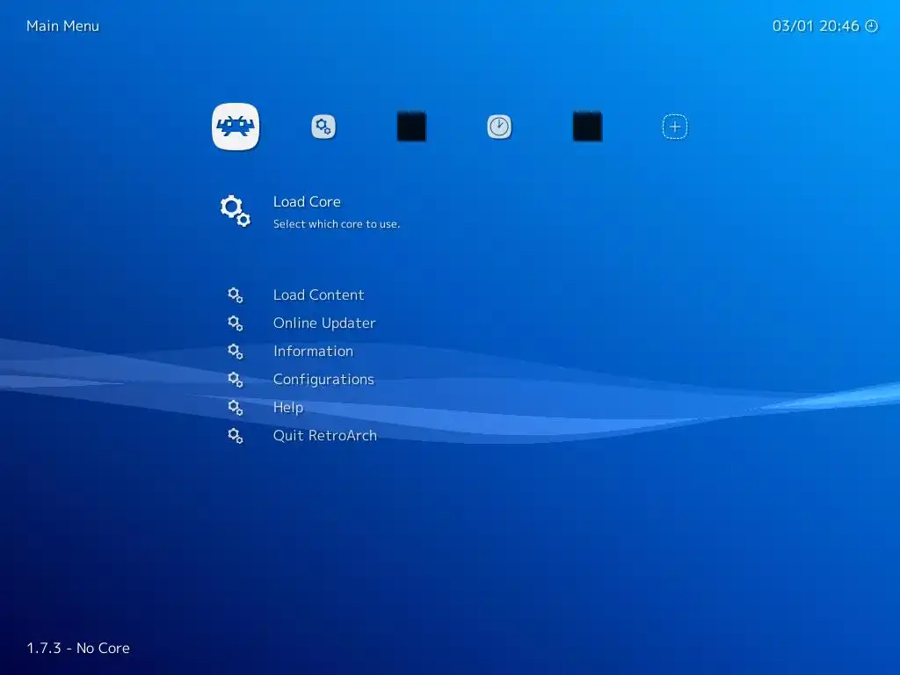Click the '1.7.3 - No Core' version text
Image resolution: width=900 pixels, height=675 pixels.
click(78, 648)
